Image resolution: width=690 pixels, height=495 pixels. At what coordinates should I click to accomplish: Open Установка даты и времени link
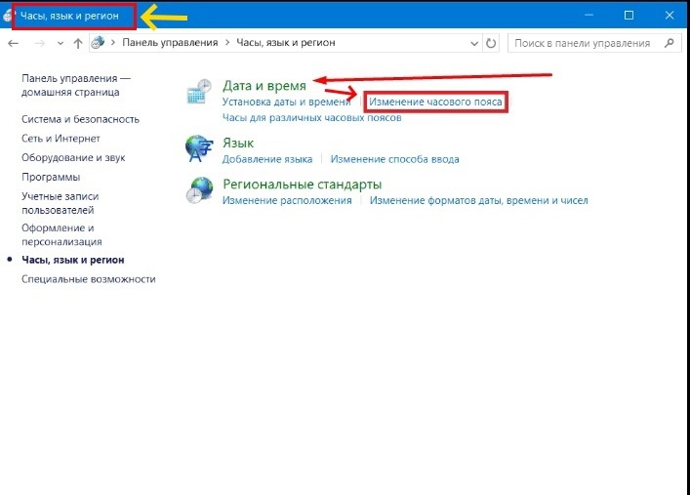pyautogui.click(x=286, y=102)
